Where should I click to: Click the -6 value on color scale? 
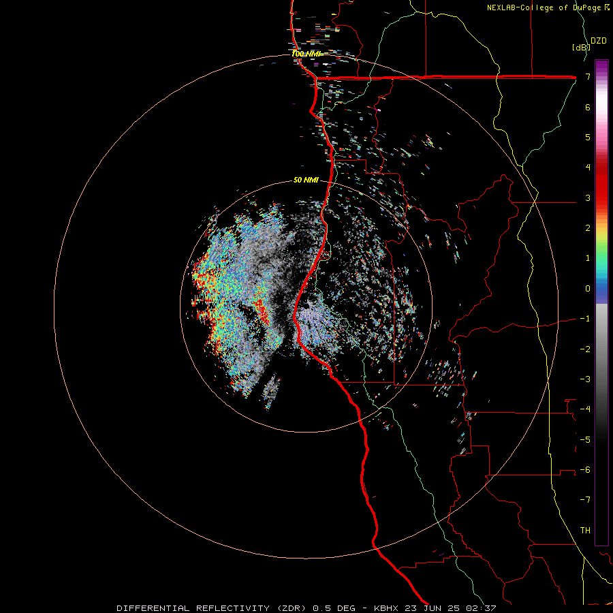pyautogui.click(x=585, y=470)
